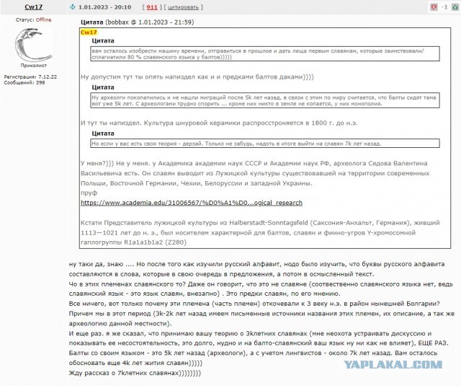Click the Приколист user rank label
Screen dimensions: 461x386
point(34,66)
